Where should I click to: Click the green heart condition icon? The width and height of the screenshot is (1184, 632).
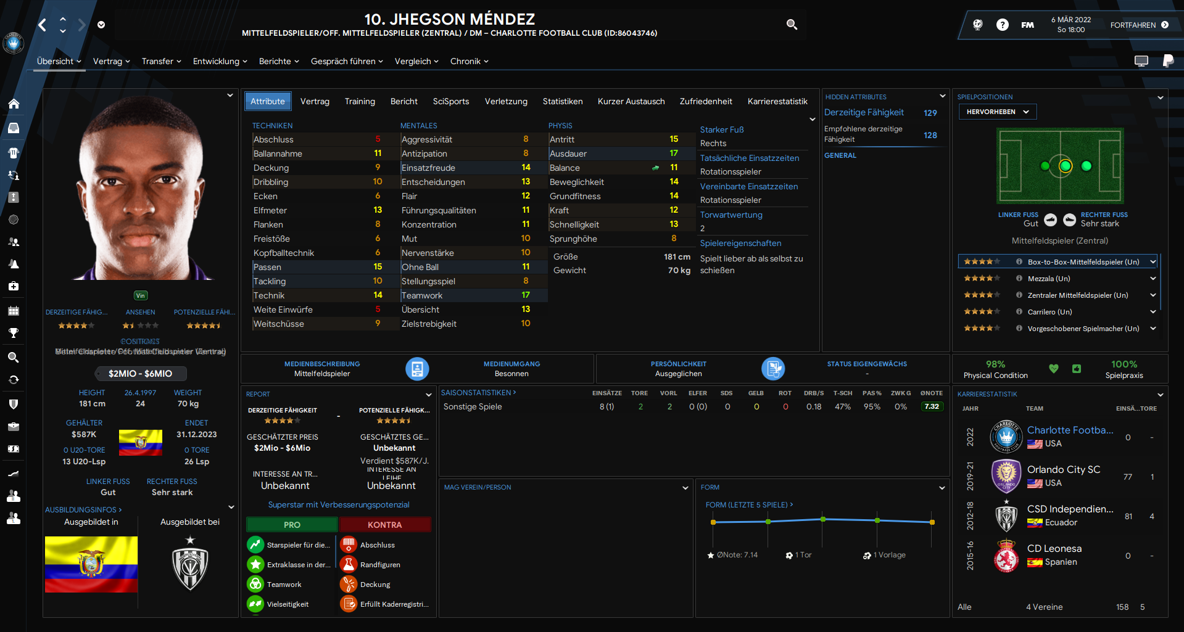pyautogui.click(x=1054, y=369)
